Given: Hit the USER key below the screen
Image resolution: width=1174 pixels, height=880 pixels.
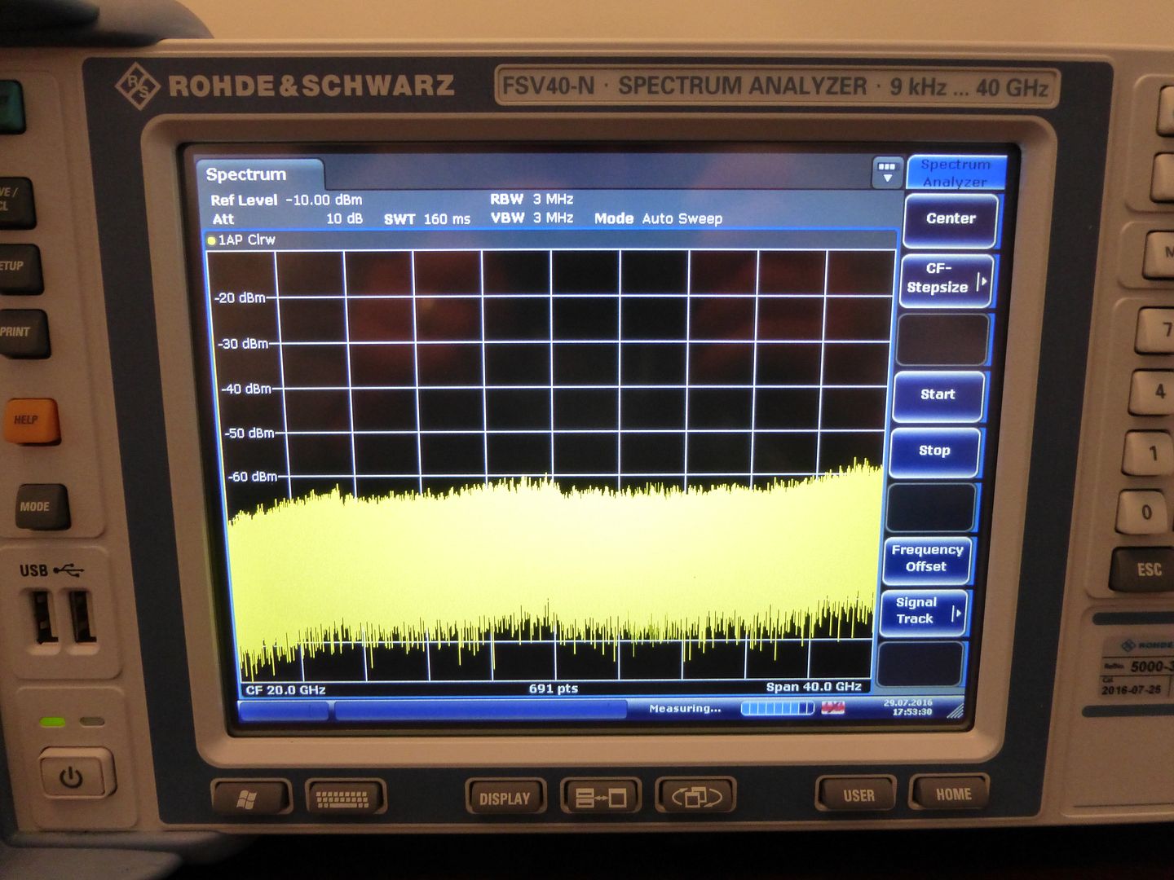Looking at the screenshot, I should (857, 794).
